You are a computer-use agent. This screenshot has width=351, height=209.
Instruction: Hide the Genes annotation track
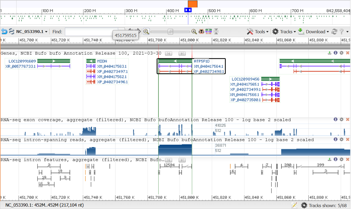coord(348,53)
